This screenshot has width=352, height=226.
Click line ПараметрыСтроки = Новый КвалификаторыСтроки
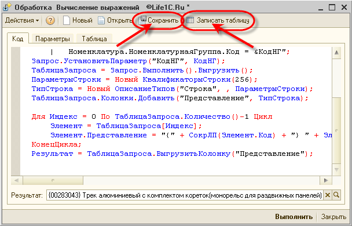[144, 79]
